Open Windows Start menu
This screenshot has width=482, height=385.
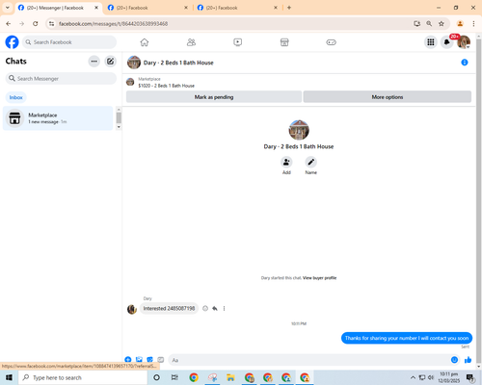coord(9,377)
